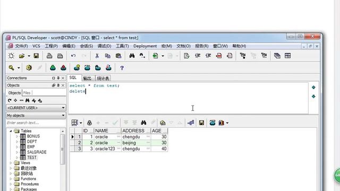
Task: Click the Cut scissors icon
Action: click(97, 56)
